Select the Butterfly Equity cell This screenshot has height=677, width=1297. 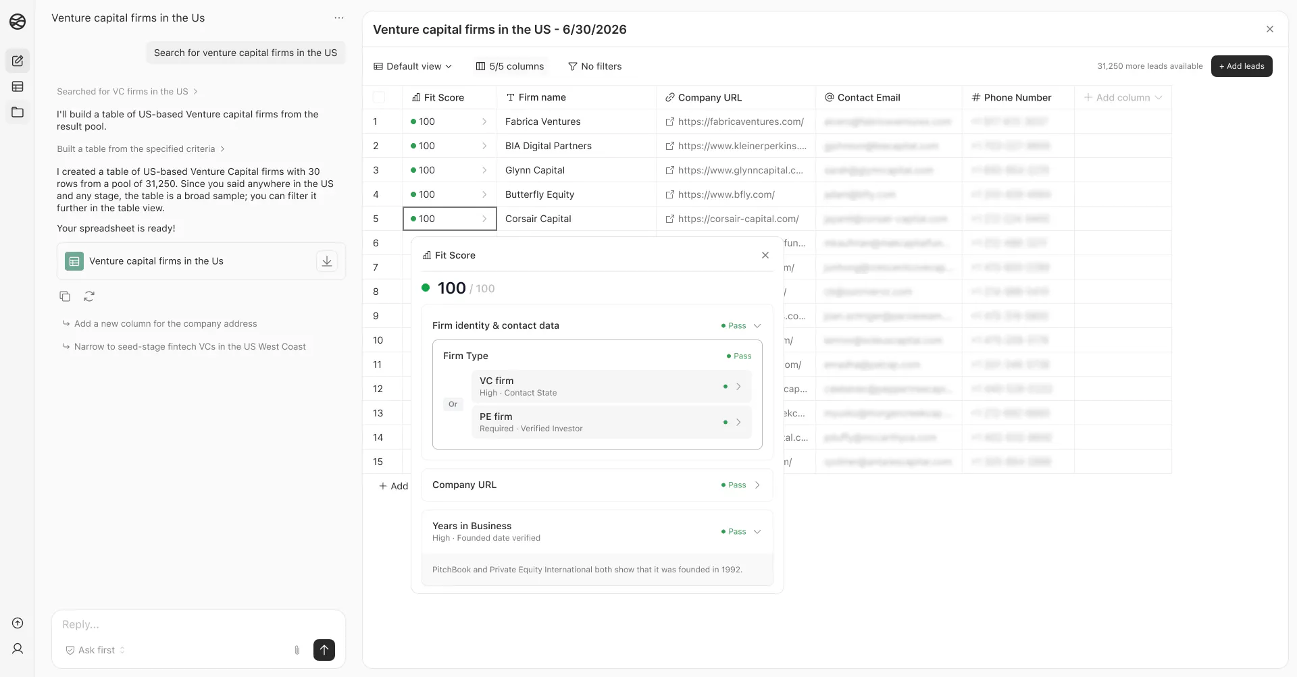tap(576, 194)
